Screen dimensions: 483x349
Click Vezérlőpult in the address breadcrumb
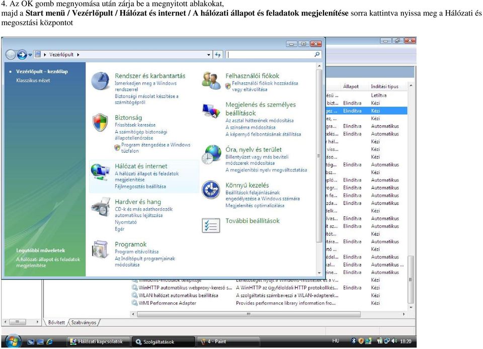click(x=61, y=54)
